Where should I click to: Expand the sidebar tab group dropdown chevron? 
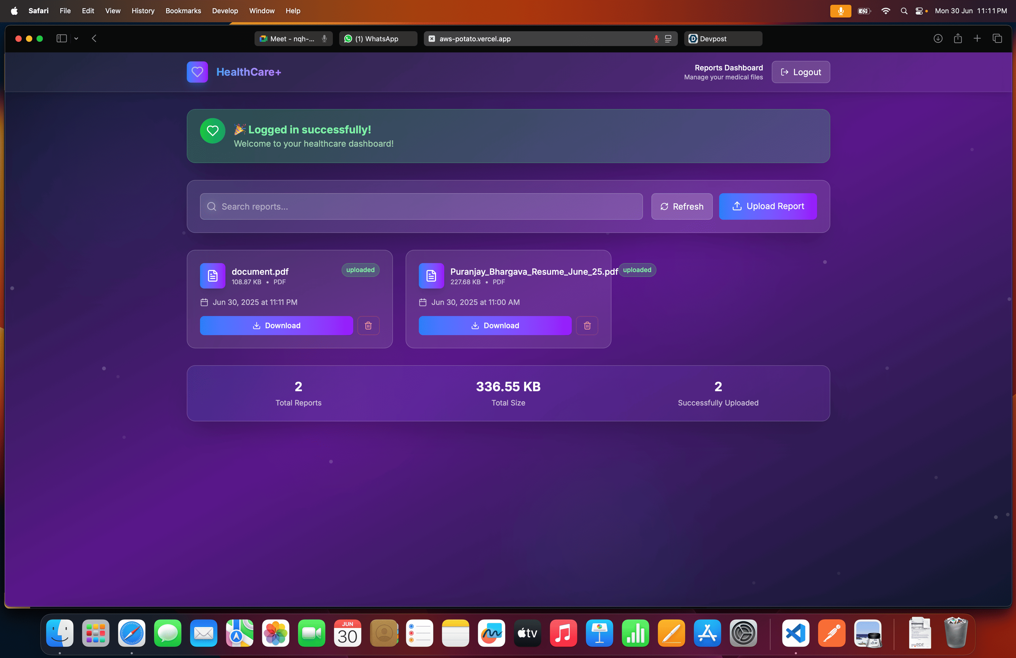[76, 38]
